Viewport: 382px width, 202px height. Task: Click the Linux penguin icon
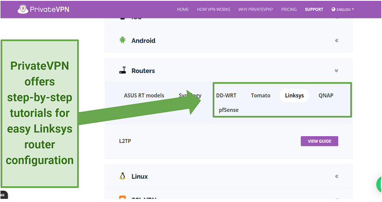click(122, 176)
